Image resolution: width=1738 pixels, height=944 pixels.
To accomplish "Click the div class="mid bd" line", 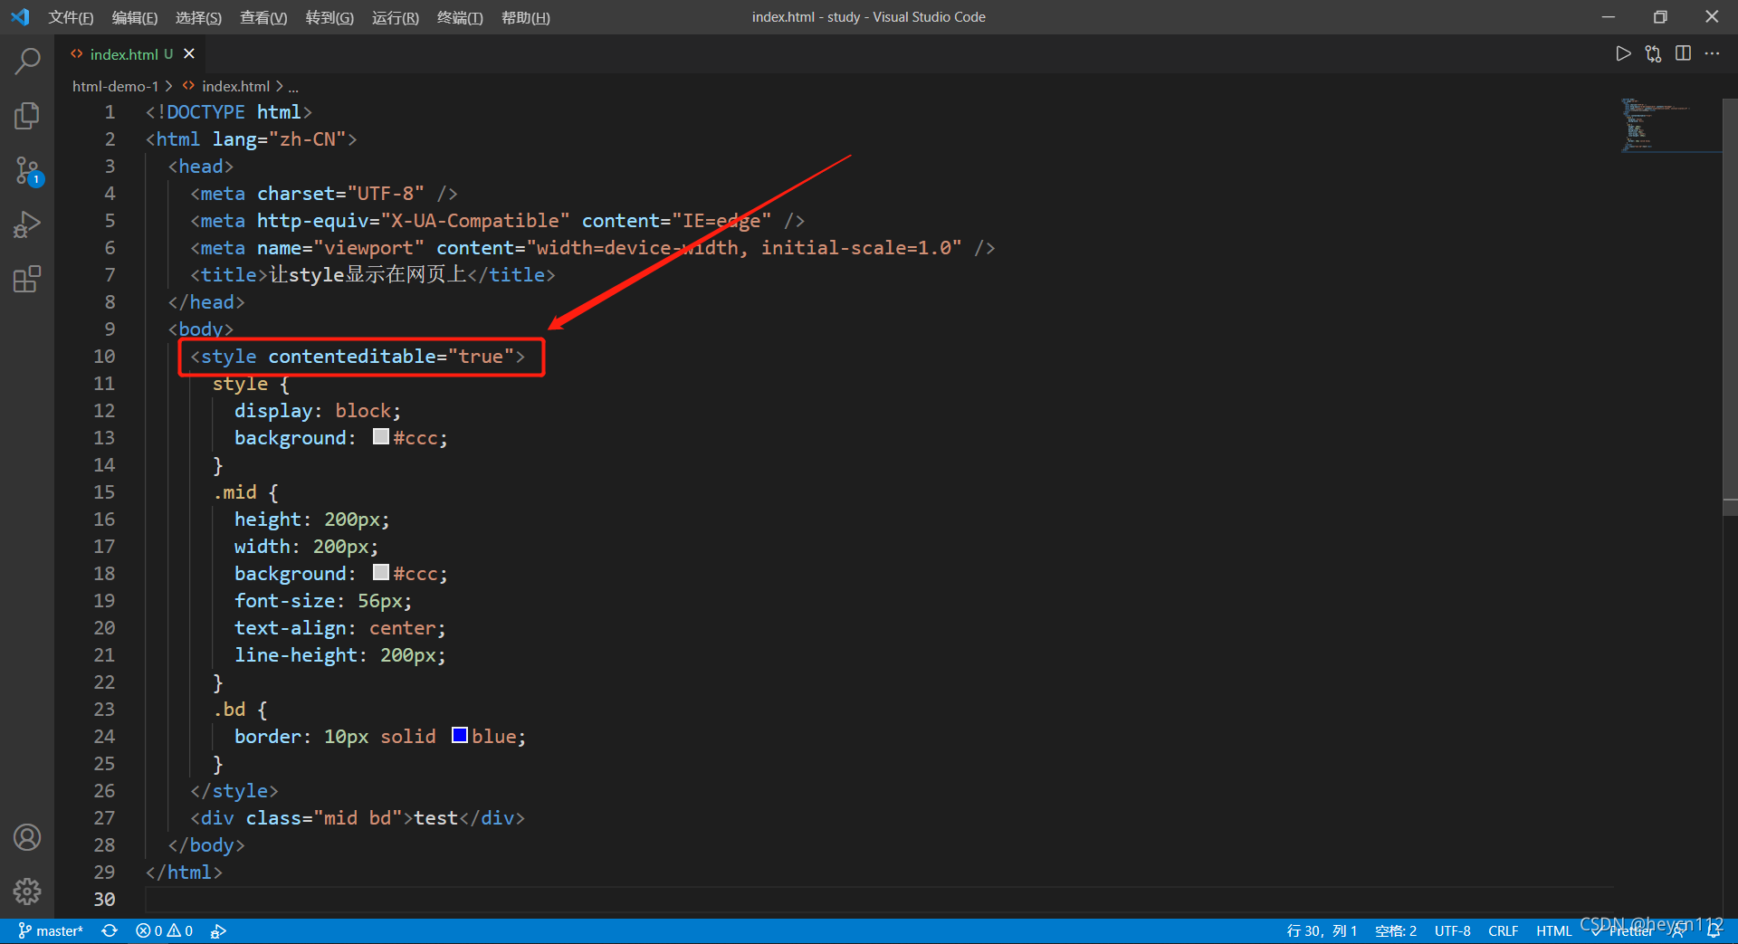I will [x=357, y=818].
